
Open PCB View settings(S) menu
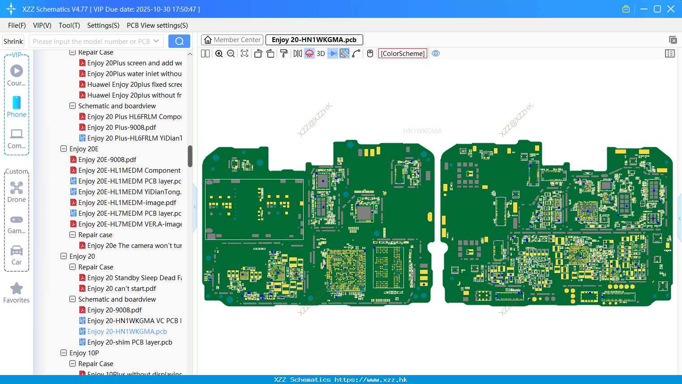tap(157, 26)
